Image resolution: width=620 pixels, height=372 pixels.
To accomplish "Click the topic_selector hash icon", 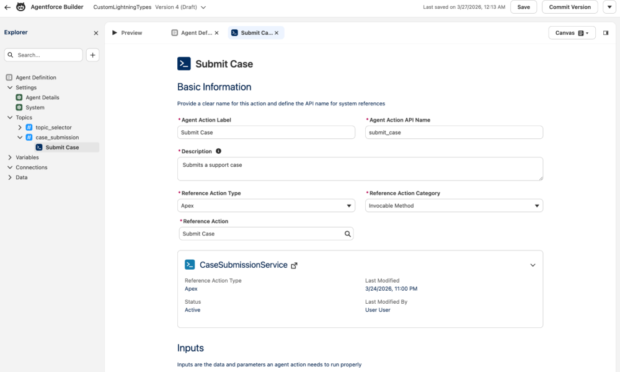I will pos(29,127).
